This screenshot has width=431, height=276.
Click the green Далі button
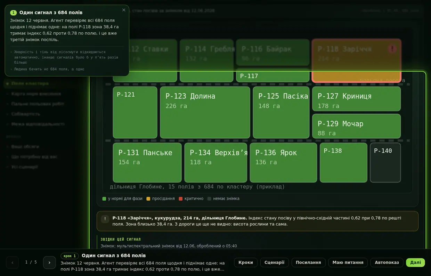[x=415, y=262]
